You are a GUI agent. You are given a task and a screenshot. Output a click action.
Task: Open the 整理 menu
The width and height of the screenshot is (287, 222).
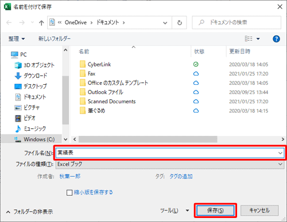click(x=17, y=39)
